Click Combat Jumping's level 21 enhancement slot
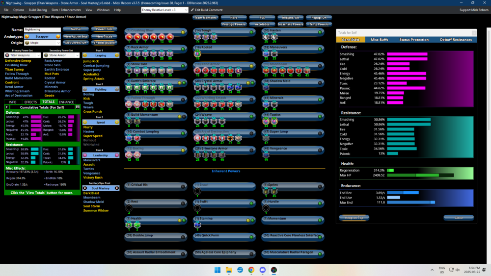Screen dimensions: 491x276 pos(137,138)
